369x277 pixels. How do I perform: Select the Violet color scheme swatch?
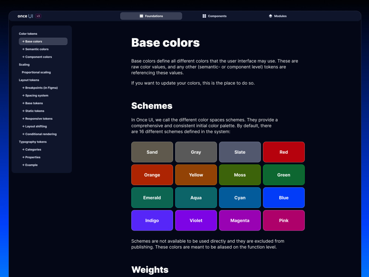[x=196, y=220]
